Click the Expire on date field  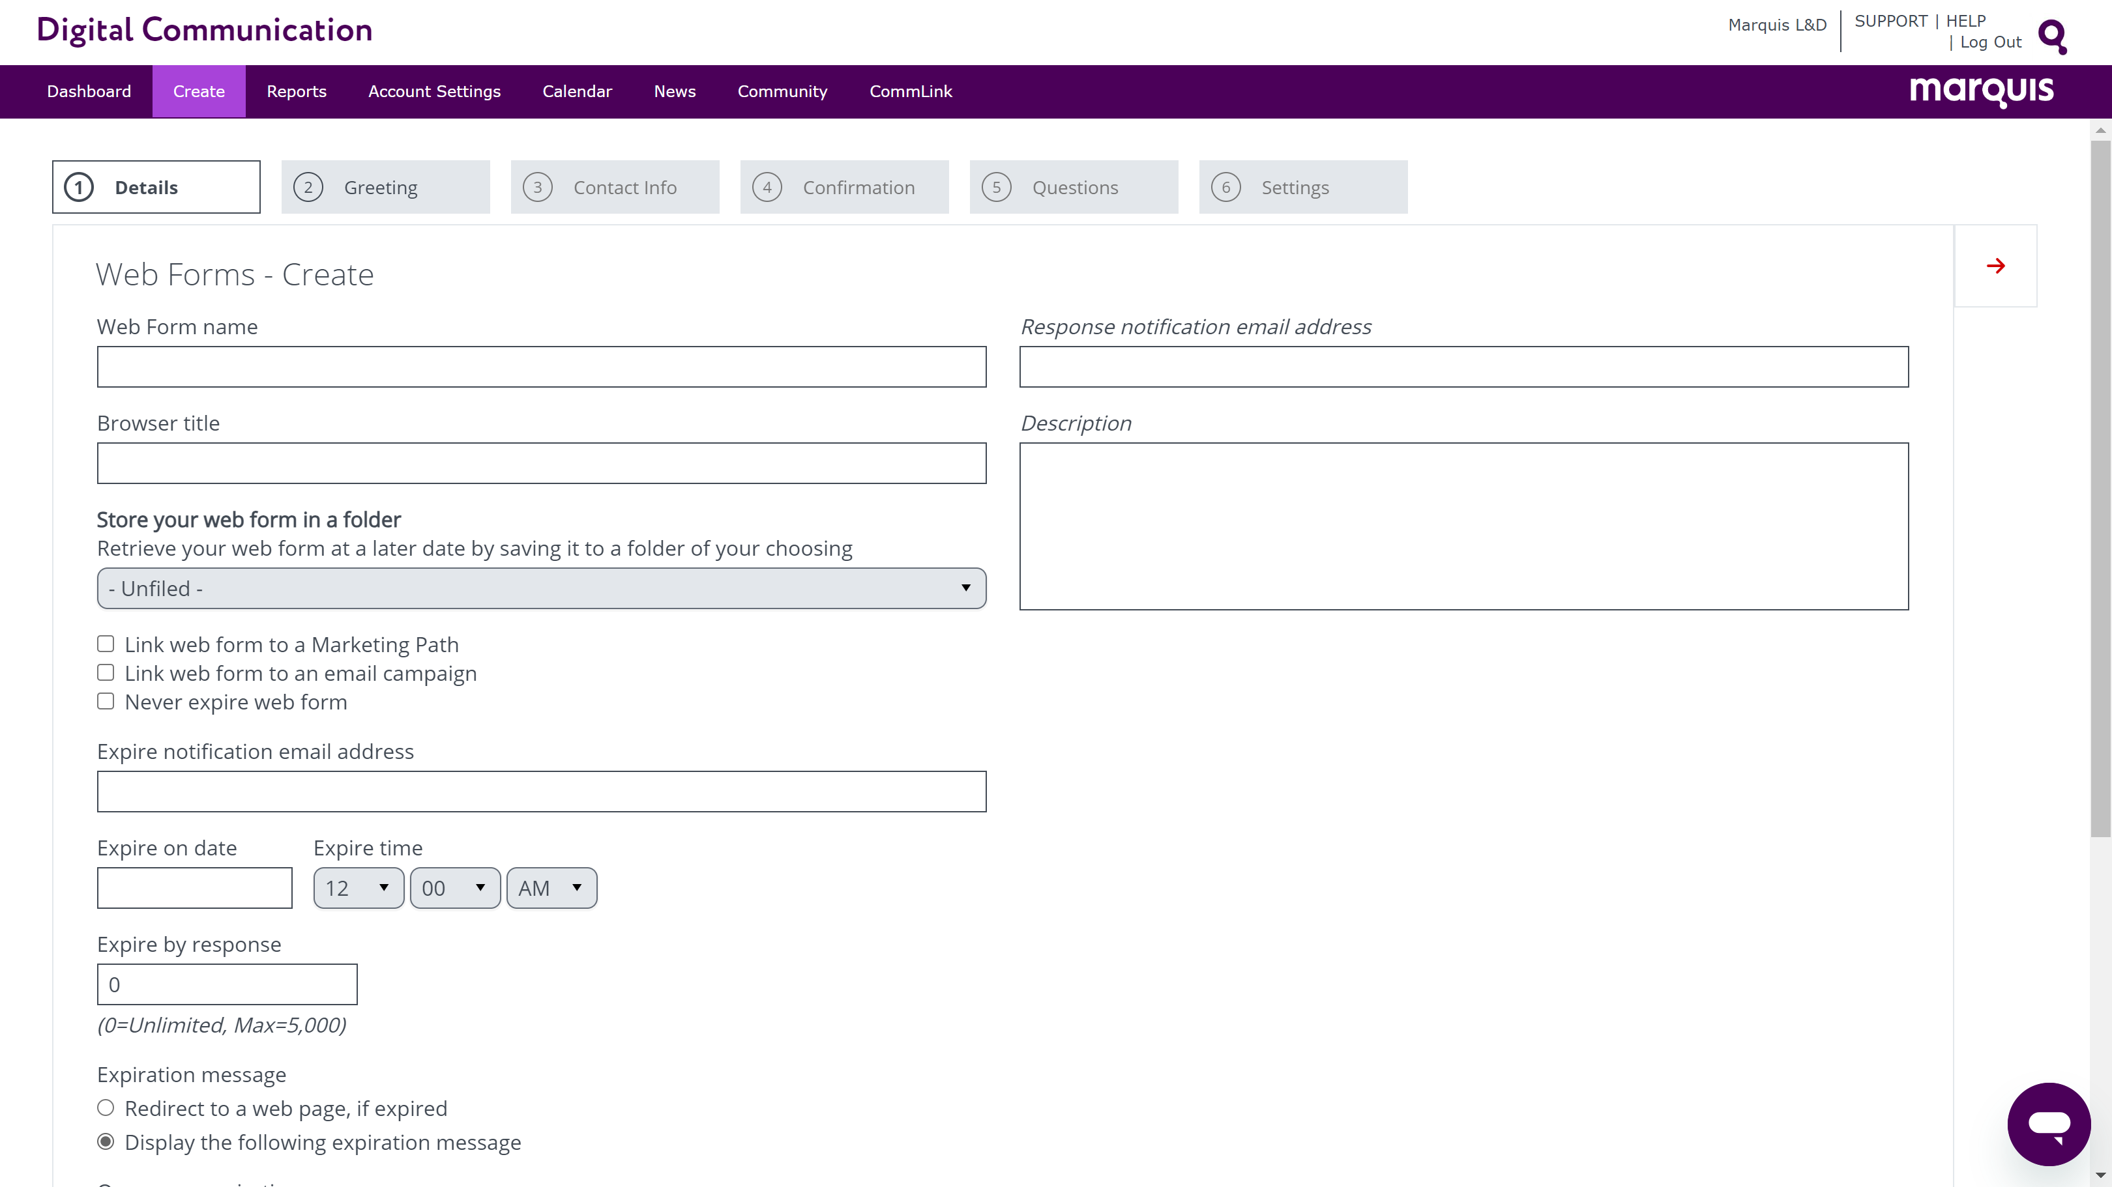click(x=194, y=888)
